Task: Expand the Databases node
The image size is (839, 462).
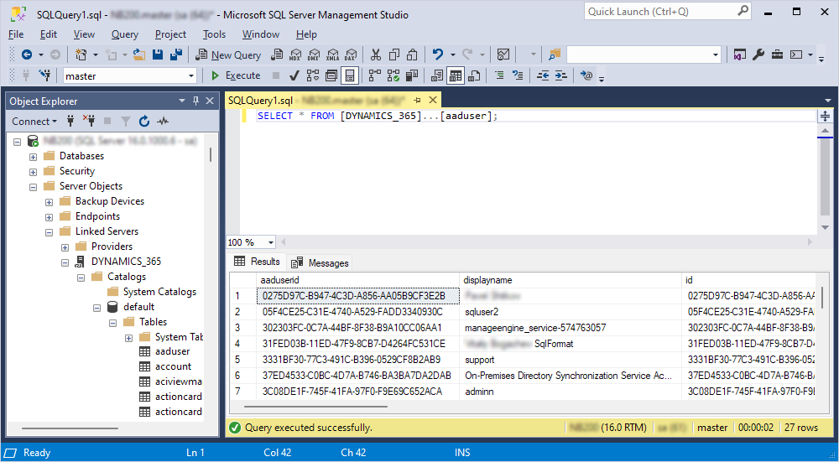Action: (34, 157)
